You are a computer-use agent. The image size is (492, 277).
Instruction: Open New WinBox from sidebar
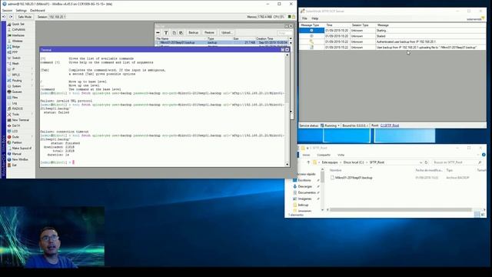(x=20, y=159)
